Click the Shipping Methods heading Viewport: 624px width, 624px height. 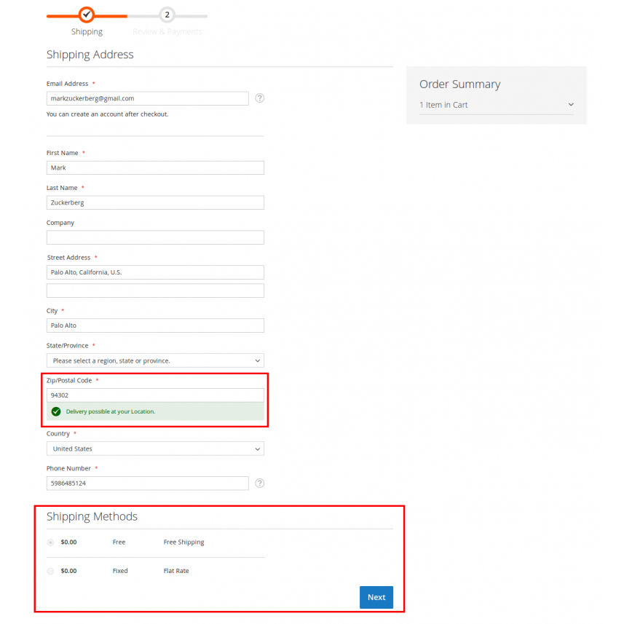pyautogui.click(x=92, y=516)
